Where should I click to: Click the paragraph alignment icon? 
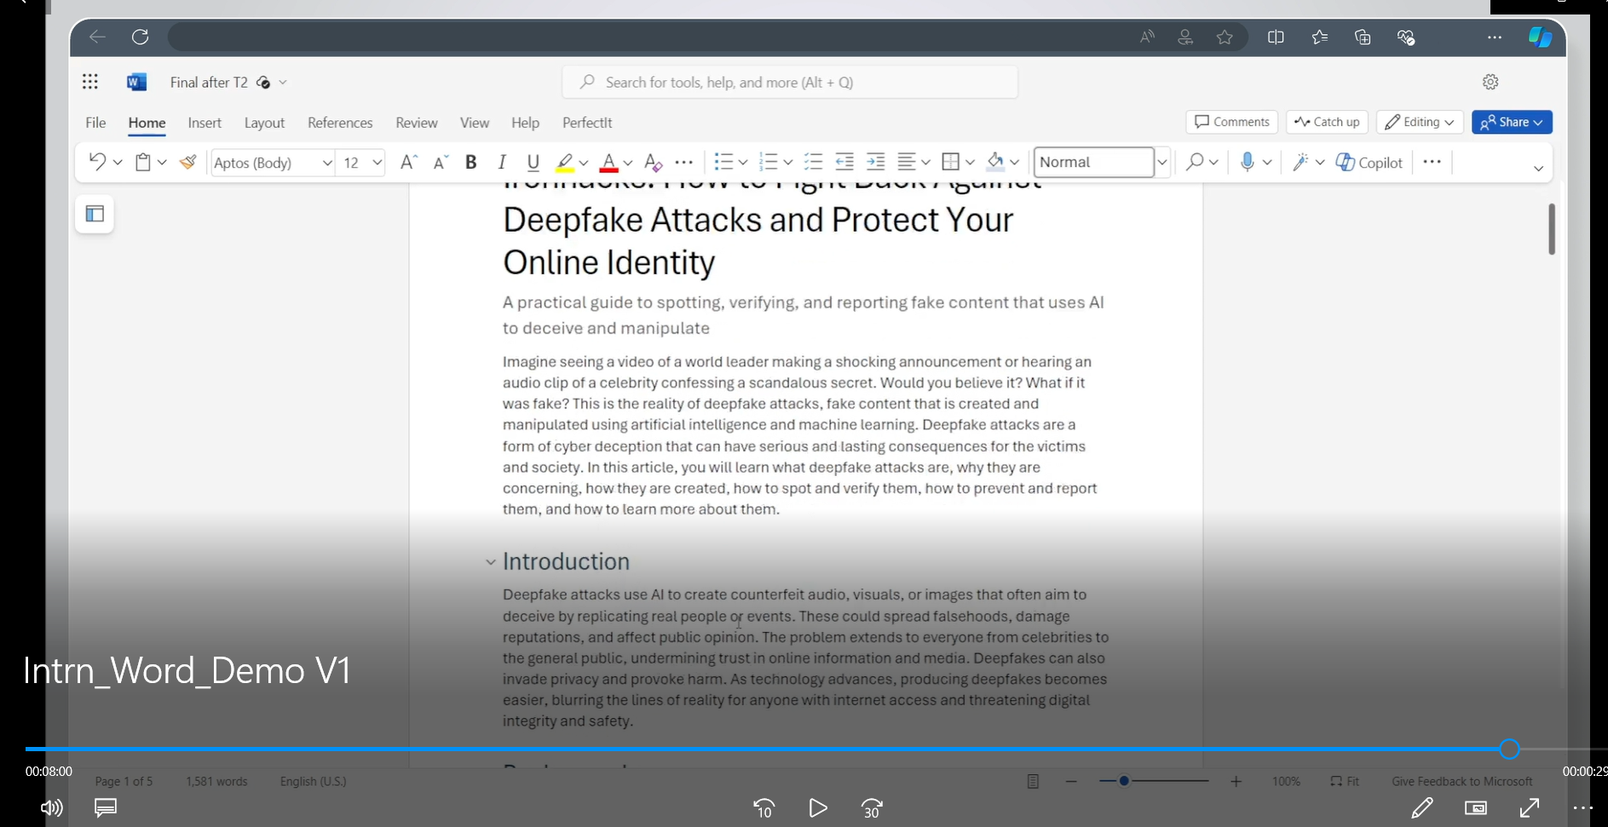point(907,162)
